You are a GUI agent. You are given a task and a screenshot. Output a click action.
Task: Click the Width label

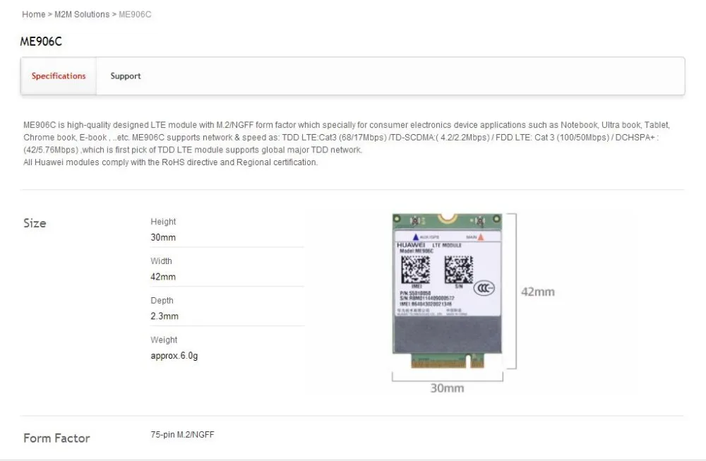click(161, 261)
